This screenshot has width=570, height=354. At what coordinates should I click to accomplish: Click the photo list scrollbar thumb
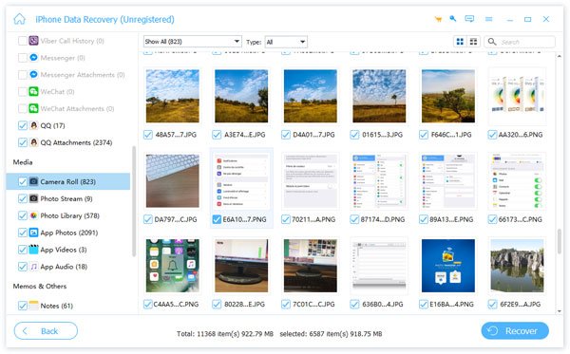pyautogui.click(x=560, y=241)
